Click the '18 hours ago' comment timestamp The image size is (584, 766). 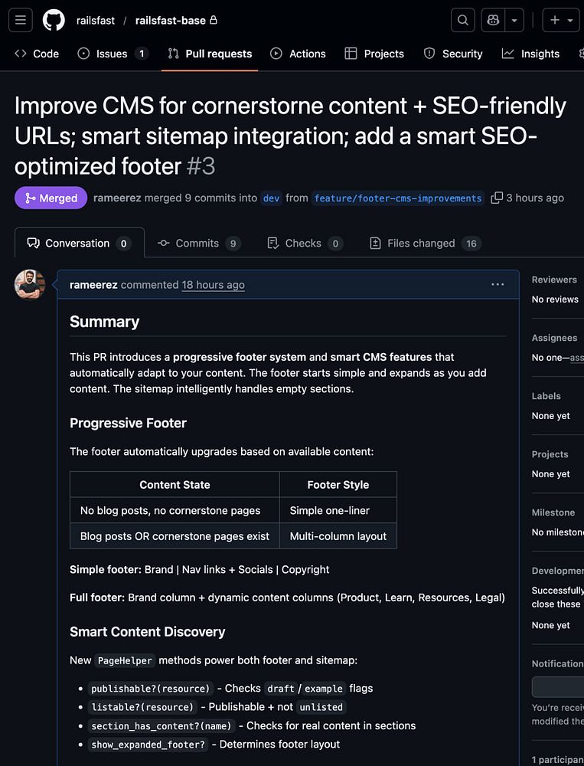point(213,285)
